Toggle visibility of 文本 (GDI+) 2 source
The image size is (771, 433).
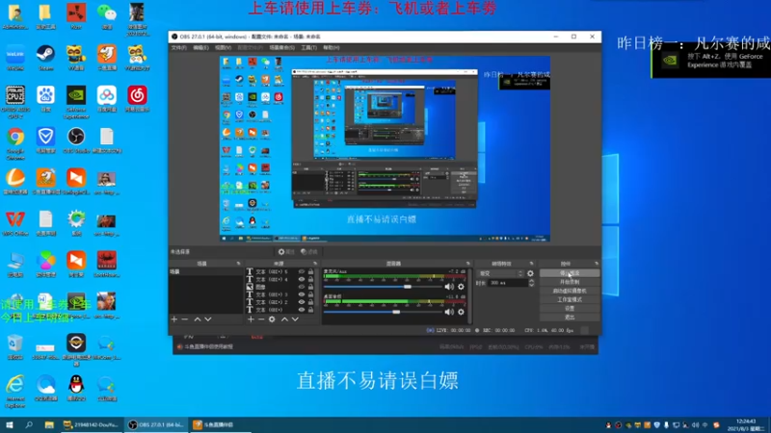[302, 302]
